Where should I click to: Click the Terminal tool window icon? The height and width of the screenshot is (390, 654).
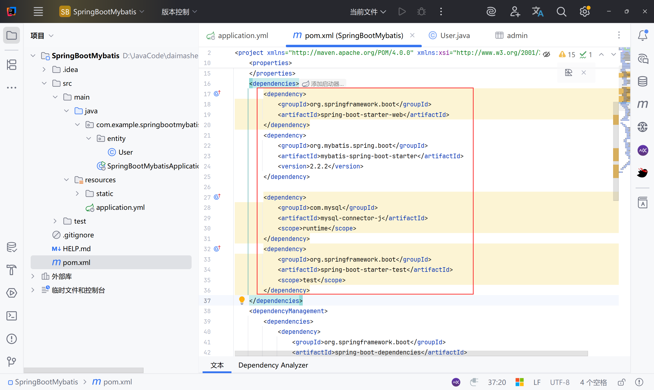click(x=11, y=316)
